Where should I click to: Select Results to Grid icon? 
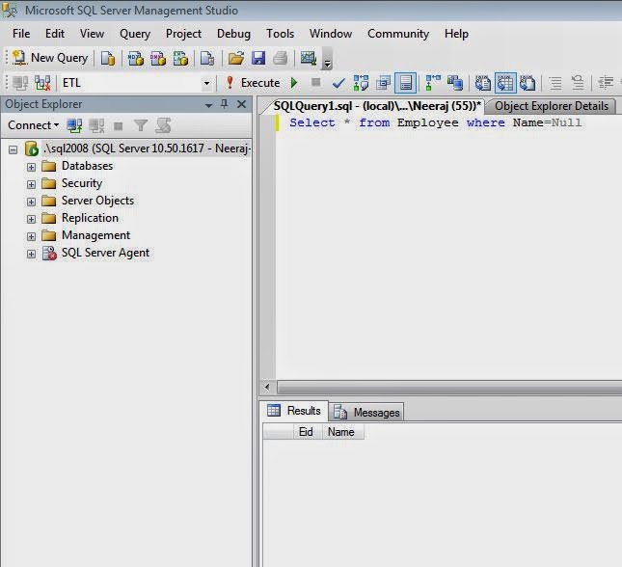[505, 83]
